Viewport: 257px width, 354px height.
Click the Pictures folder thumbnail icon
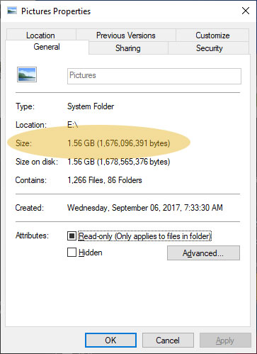pyautogui.click(x=27, y=74)
